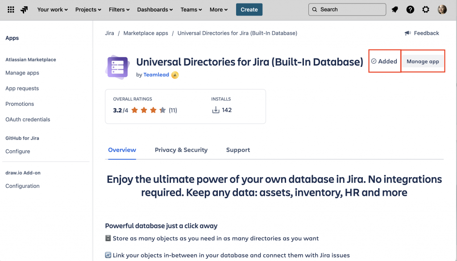Switch to Privacy & Security tab
Screen dimensions: 457x261
(x=181, y=150)
